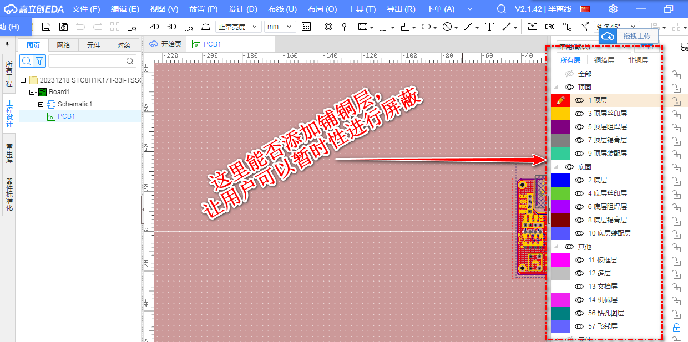Image resolution: width=688 pixels, height=342 pixels.
Task: Open the 常用库 side panel
Action: 9,152
